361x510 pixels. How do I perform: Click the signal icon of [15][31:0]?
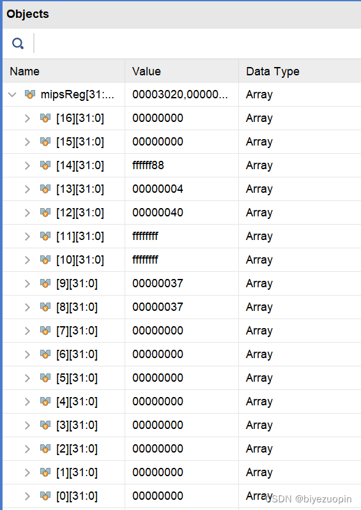pos(45,142)
